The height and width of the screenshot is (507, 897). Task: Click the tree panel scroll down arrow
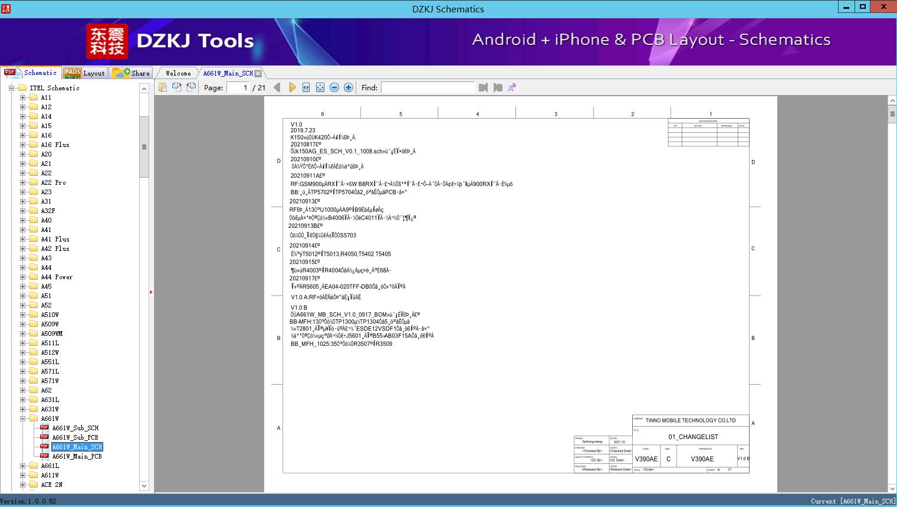tap(144, 486)
